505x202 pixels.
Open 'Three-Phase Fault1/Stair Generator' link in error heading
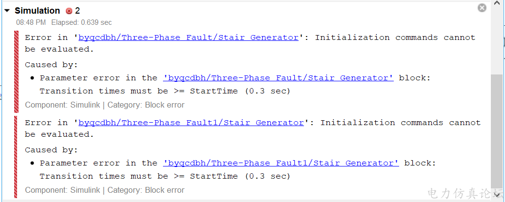click(191, 123)
